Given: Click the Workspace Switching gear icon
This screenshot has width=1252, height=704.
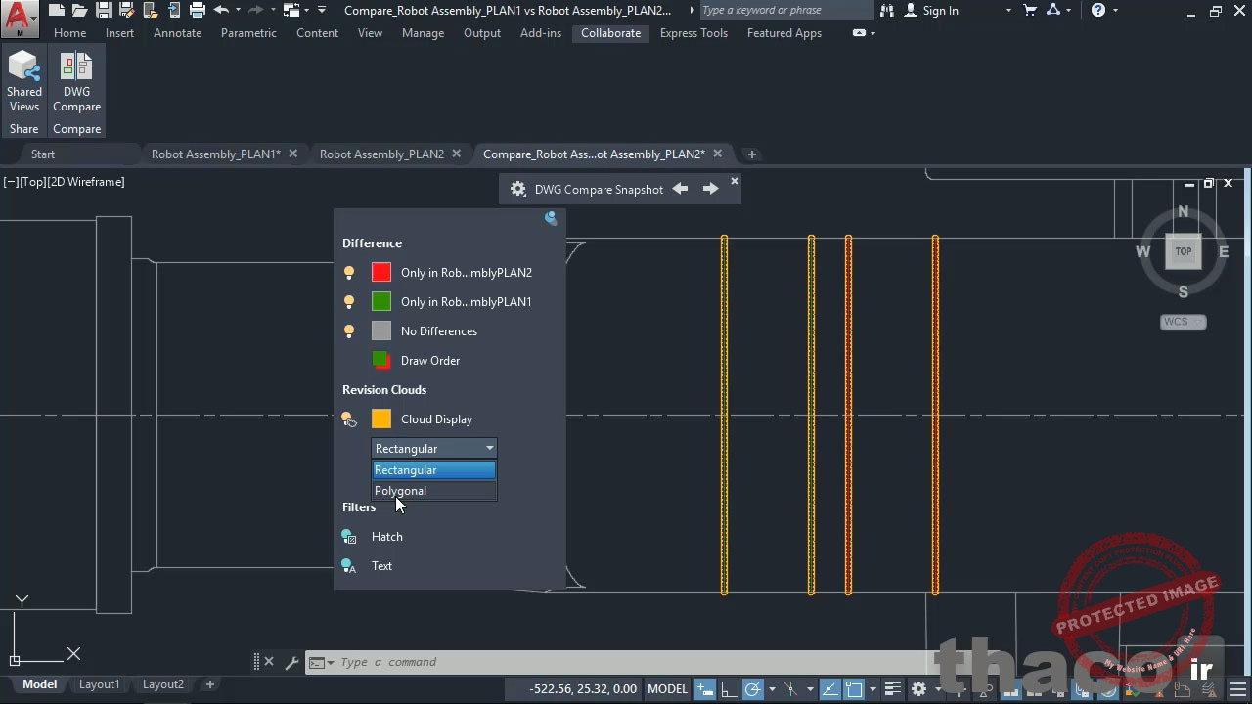Looking at the screenshot, I should pos(918,689).
